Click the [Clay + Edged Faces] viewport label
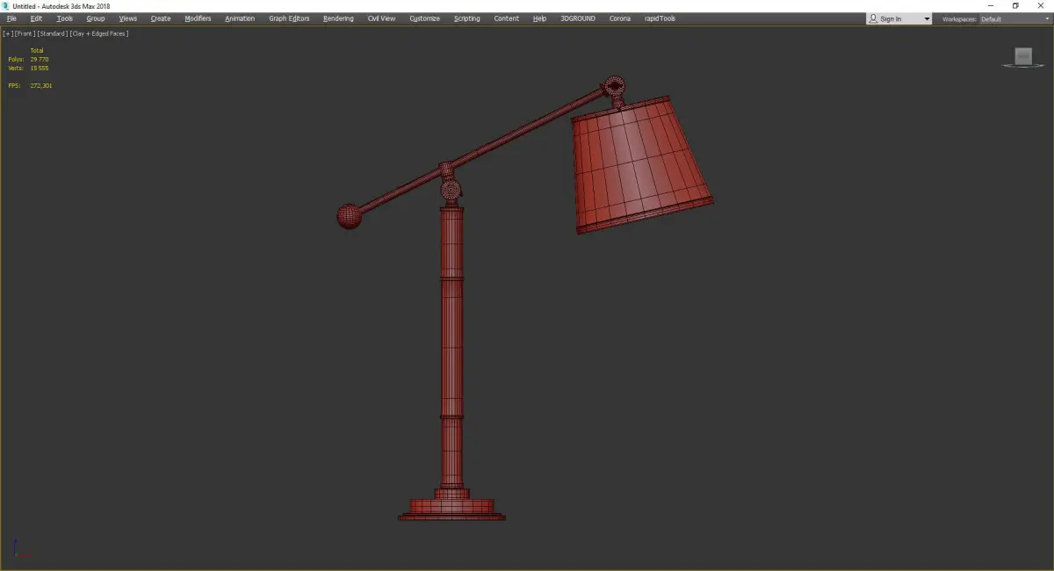The width and height of the screenshot is (1054, 571). (x=99, y=33)
